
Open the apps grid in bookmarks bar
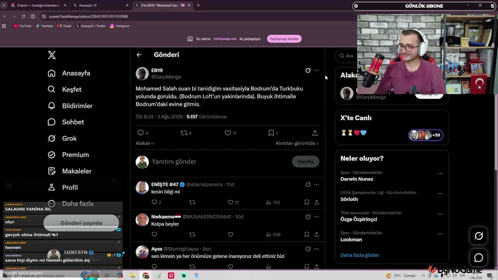click(4, 26)
